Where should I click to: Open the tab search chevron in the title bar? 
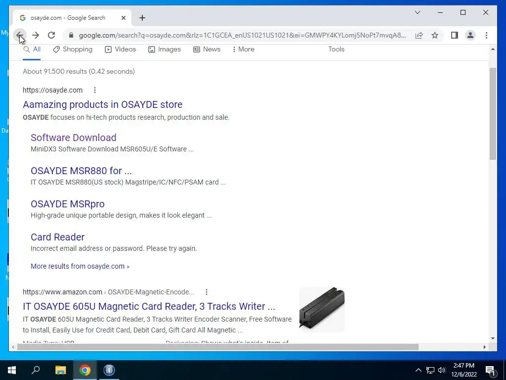pos(417,12)
